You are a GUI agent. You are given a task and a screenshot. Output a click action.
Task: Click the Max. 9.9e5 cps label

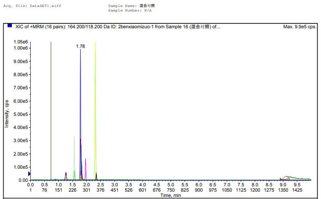pos(299,26)
